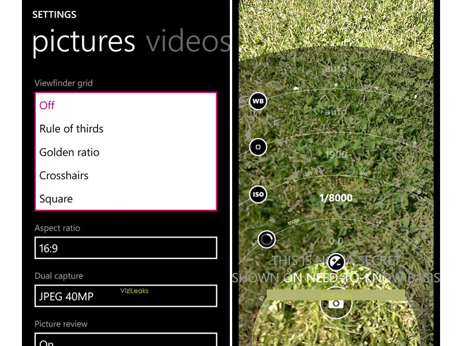Tap the WB white balance icon
The height and width of the screenshot is (346, 462).
[258, 101]
